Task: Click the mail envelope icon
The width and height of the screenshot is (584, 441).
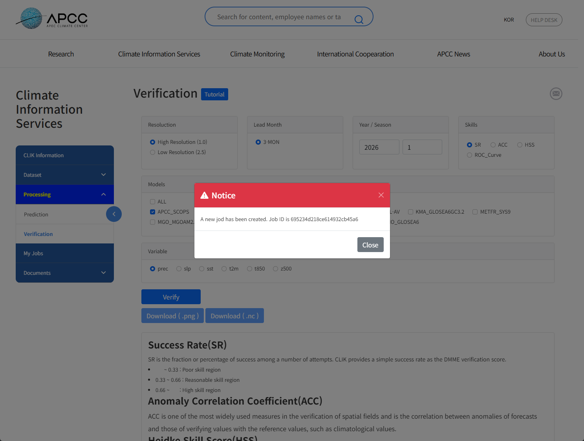Action: (556, 94)
